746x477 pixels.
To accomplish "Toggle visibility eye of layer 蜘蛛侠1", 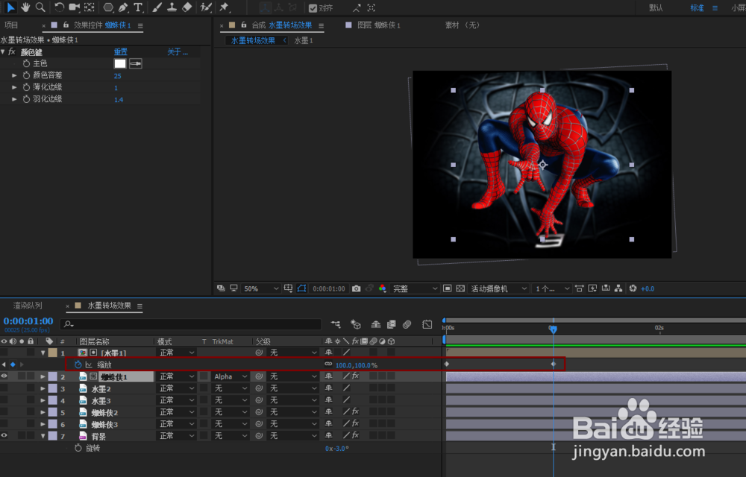I will click(4, 376).
